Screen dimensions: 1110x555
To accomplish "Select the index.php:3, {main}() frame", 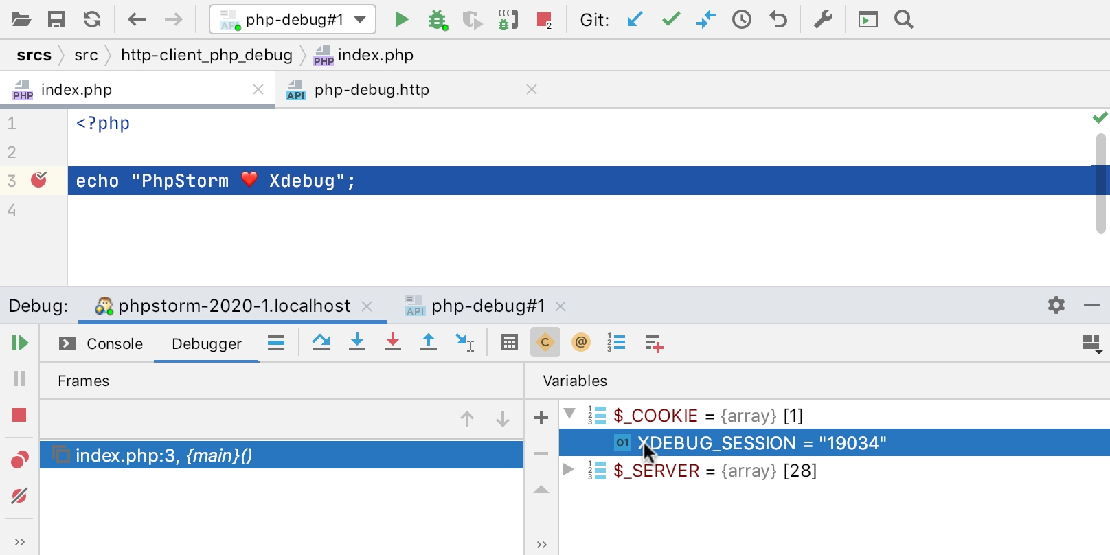I will click(x=282, y=455).
